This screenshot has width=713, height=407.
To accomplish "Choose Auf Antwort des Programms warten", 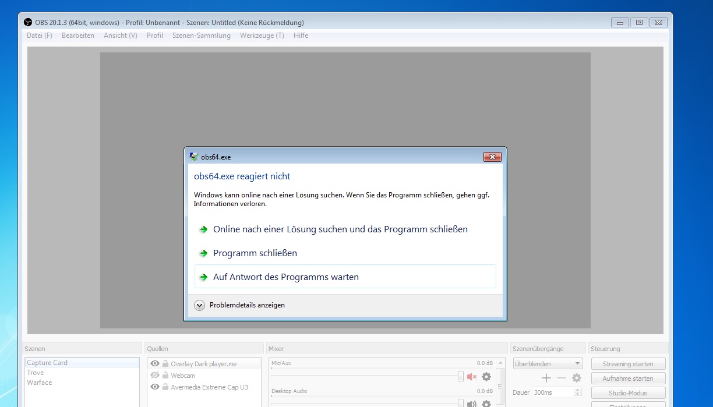I will point(345,277).
